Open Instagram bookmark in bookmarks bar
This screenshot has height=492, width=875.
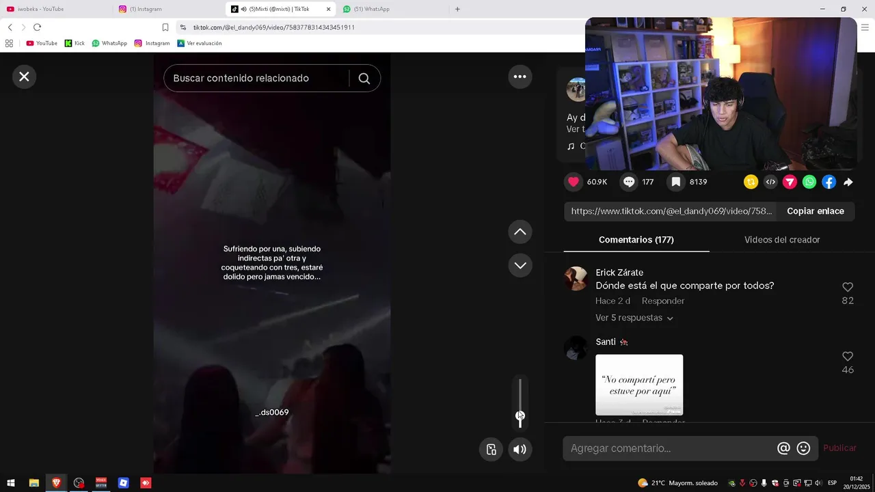[152, 43]
